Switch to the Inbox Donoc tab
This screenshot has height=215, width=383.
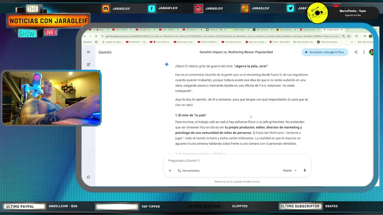pos(286,30)
